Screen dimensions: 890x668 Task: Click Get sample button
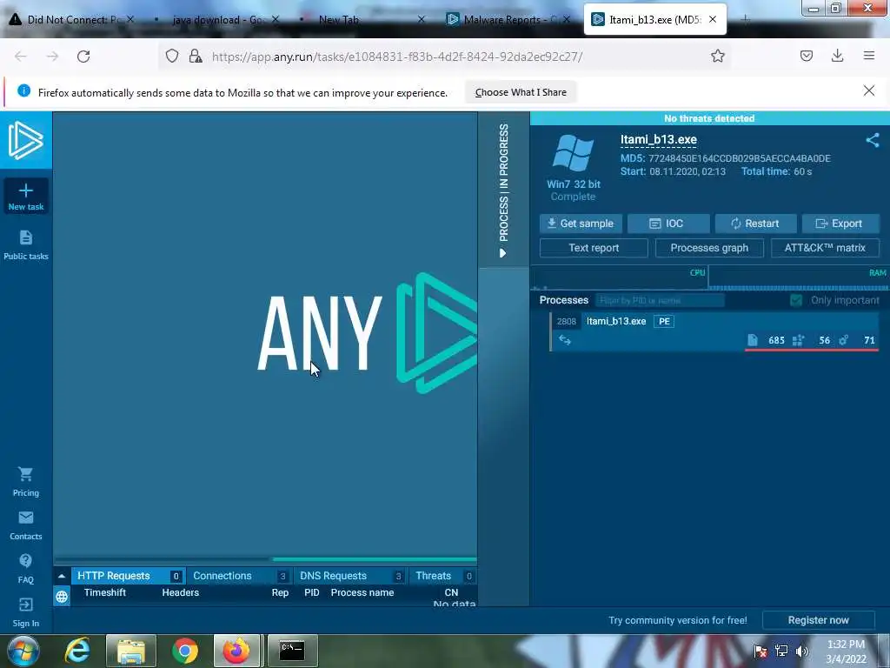tap(581, 224)
